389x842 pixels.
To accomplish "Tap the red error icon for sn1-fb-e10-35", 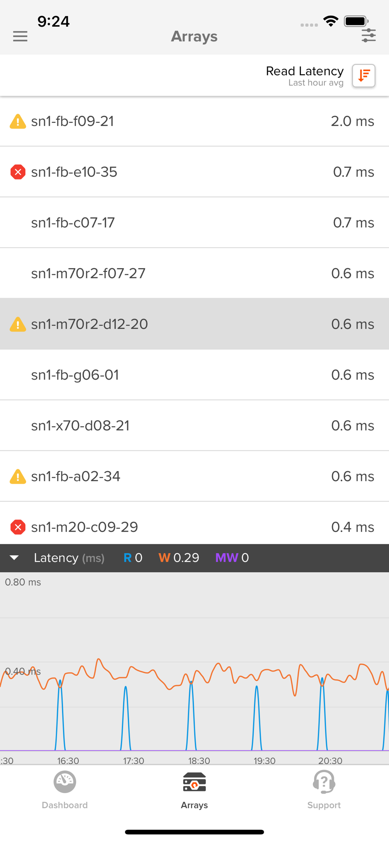I will click(18, 172).
